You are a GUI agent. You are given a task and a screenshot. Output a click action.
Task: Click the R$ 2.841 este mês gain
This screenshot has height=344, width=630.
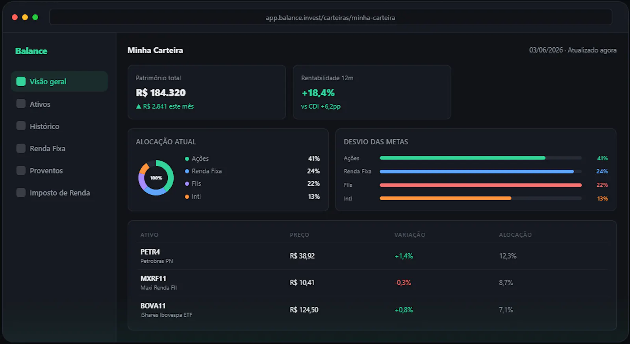[165, 106]
